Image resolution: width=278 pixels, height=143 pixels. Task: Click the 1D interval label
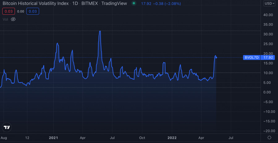pos(75,3)
